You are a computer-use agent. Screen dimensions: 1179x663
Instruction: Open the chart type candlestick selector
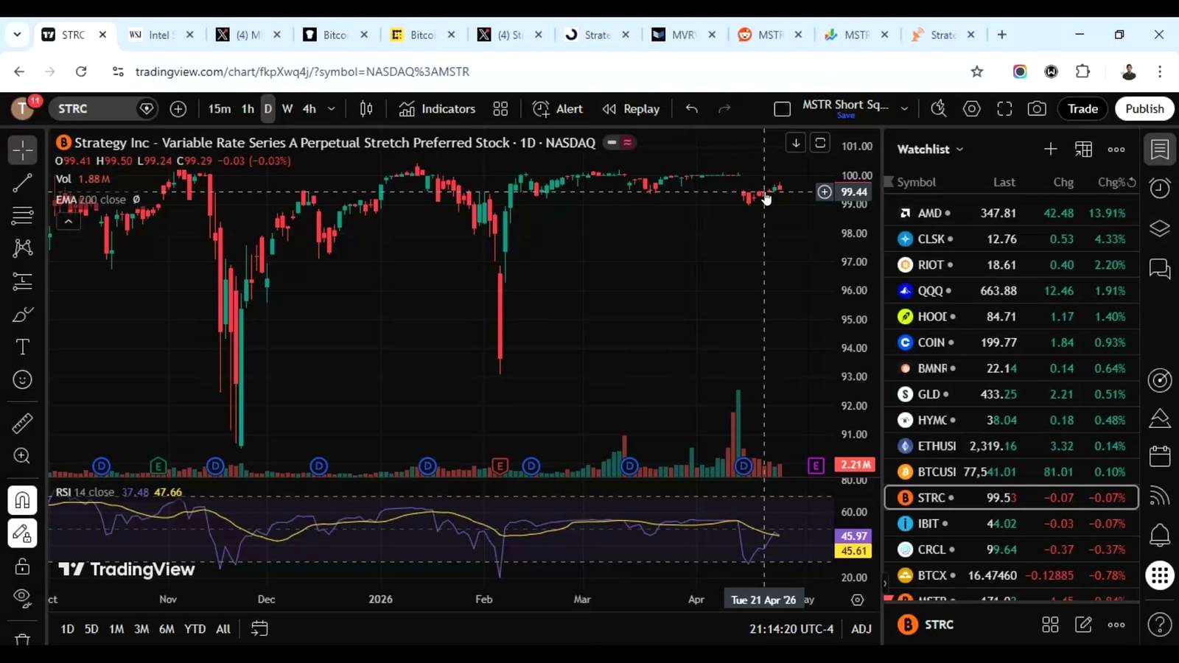coord(366,109)
